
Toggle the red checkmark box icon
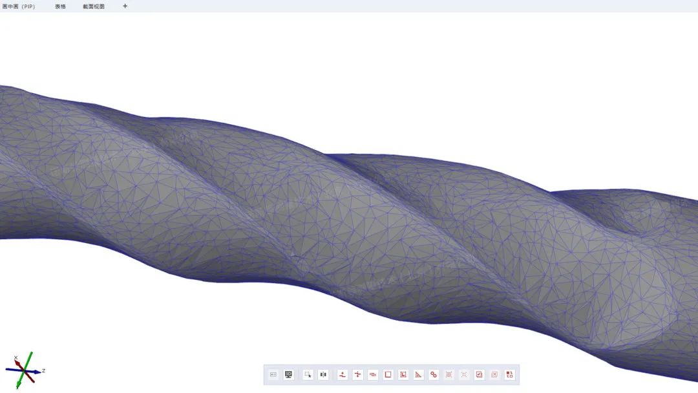point(479,374)
